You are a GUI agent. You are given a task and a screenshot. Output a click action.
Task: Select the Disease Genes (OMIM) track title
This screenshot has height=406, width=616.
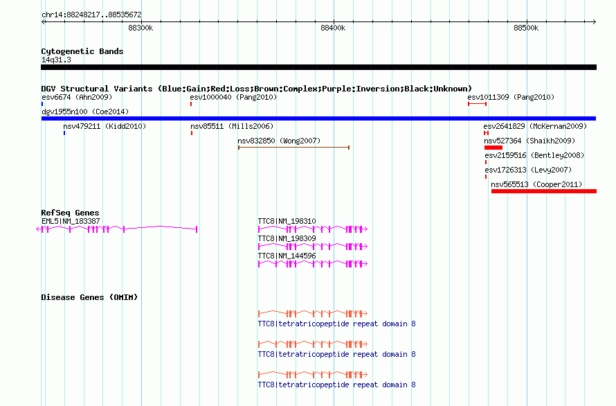click(x=89, y=297)
